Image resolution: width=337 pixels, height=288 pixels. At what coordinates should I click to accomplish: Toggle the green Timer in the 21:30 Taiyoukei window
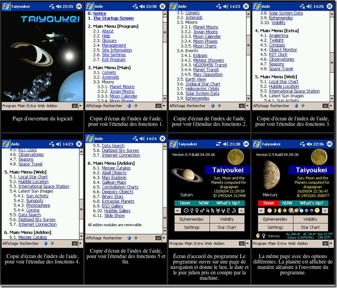click(x=185, y=203)
